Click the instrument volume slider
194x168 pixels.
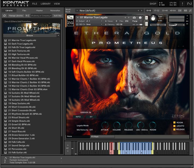click(x=177, y=25)
